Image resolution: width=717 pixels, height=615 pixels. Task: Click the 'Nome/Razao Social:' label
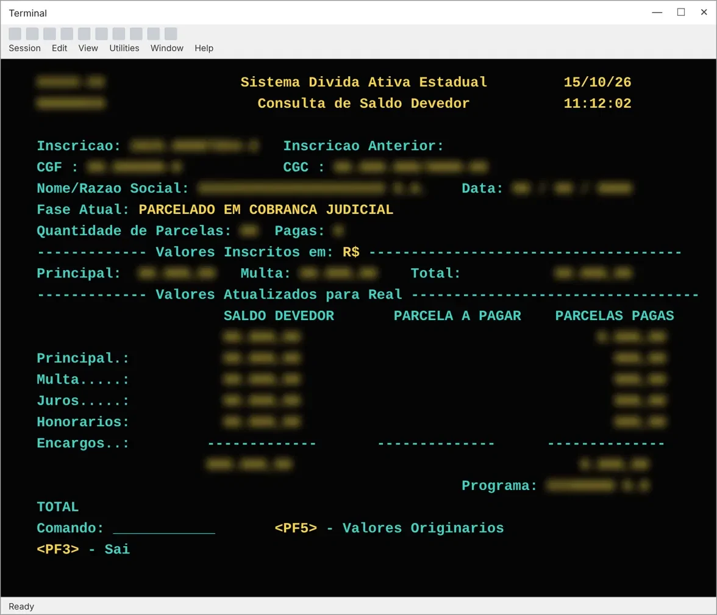[x=112, y=188]
